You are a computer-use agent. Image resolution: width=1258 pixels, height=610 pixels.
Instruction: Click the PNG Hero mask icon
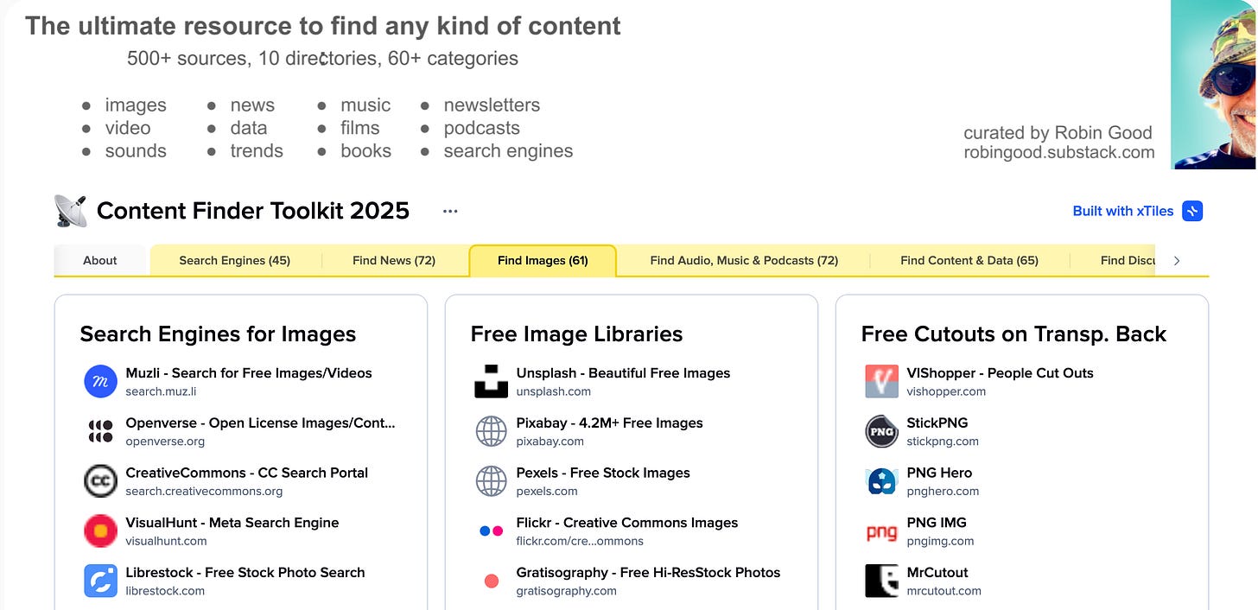(882, 481)
